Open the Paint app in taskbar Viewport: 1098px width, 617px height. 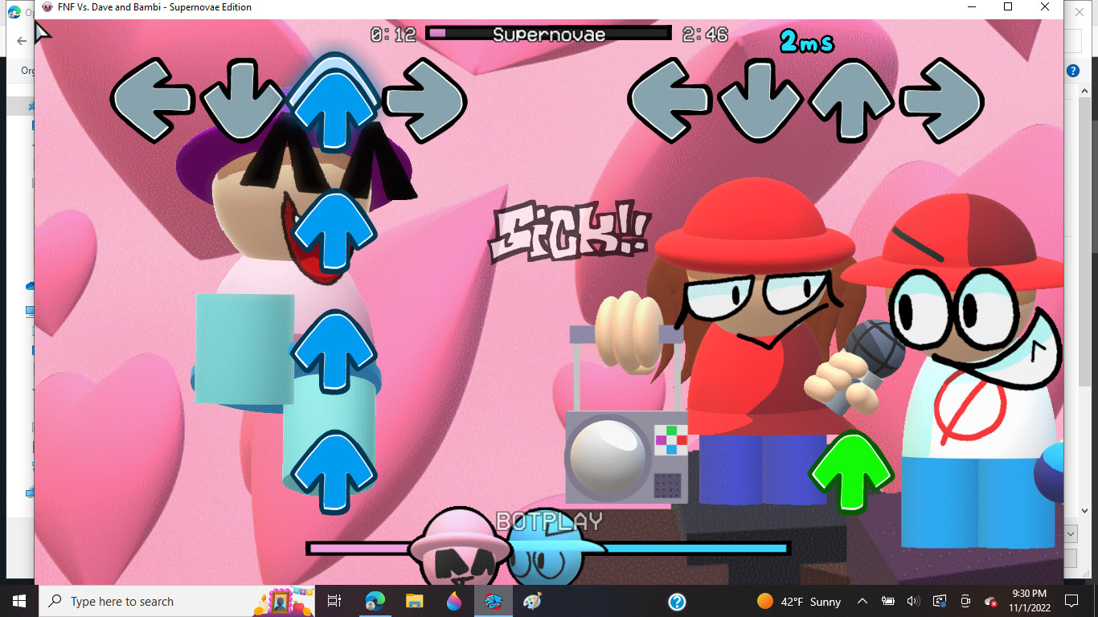(x=532, y=601)
